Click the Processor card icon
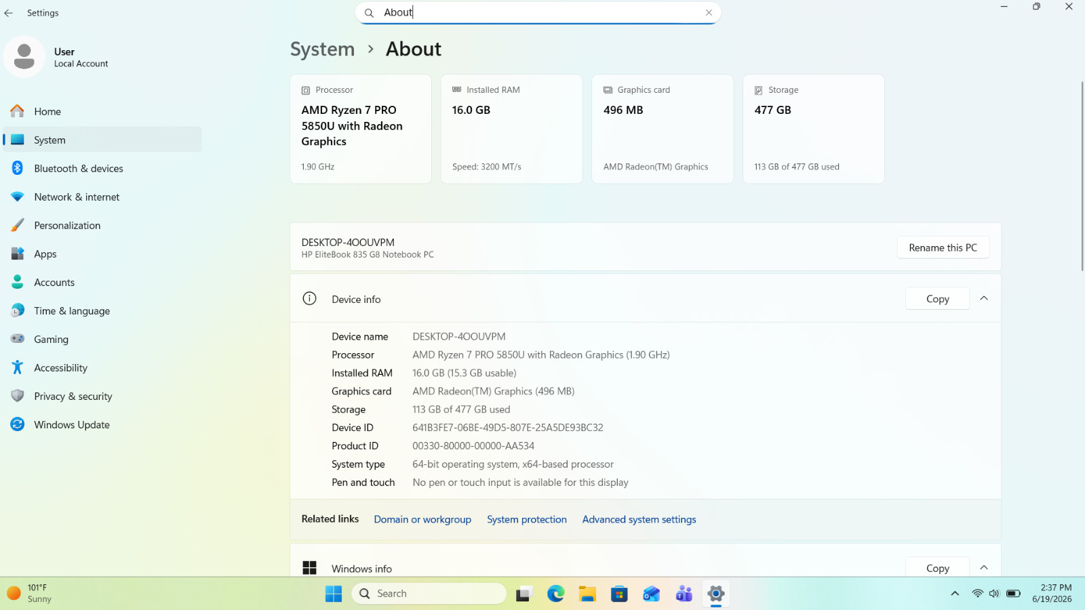This screenshot has height=610, width=1085. [x=306, y=90]
